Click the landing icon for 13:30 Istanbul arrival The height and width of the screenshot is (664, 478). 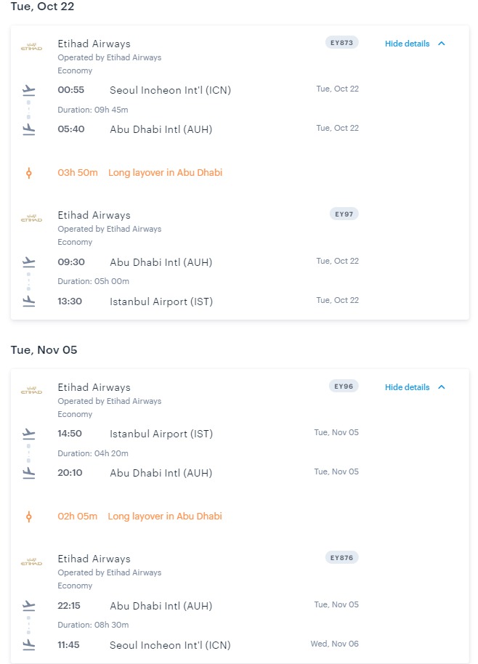[x=29, y=301]
